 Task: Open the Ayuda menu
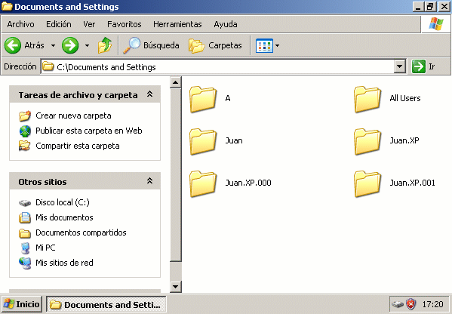tap(226, 24)
